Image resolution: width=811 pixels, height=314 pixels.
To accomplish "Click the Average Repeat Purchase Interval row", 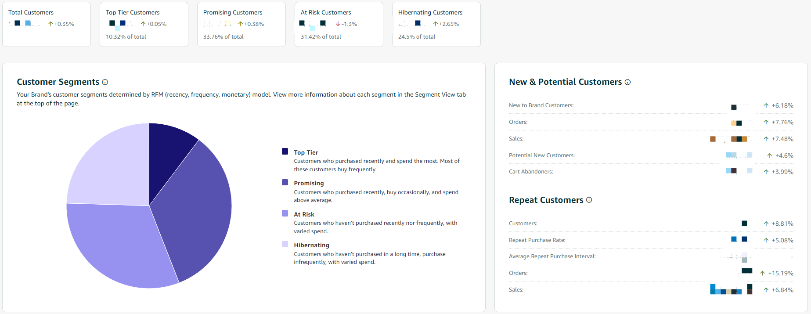I will 651,256.
